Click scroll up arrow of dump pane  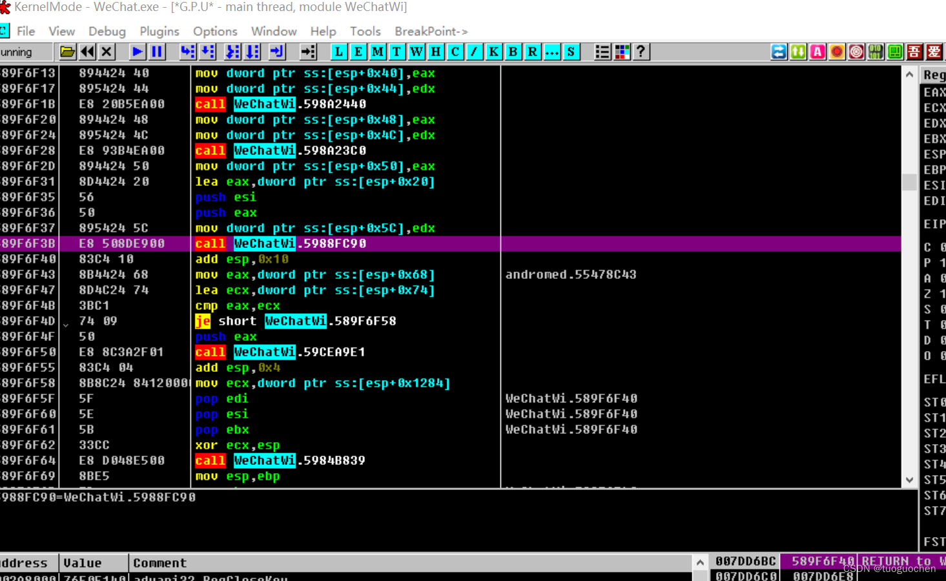tap(700, 563)
